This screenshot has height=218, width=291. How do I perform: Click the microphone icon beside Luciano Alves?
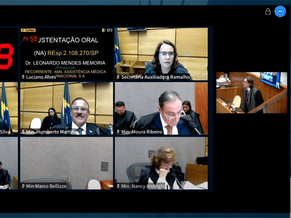[x=23, y=77]
